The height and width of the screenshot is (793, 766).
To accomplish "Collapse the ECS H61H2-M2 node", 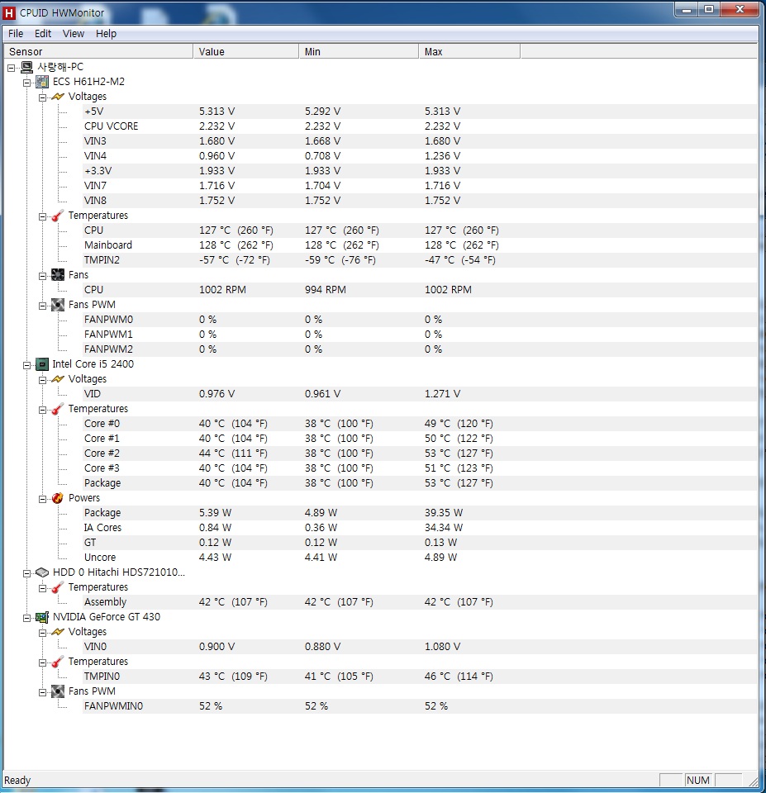I will pyautogui.click(x=26, y=83).
